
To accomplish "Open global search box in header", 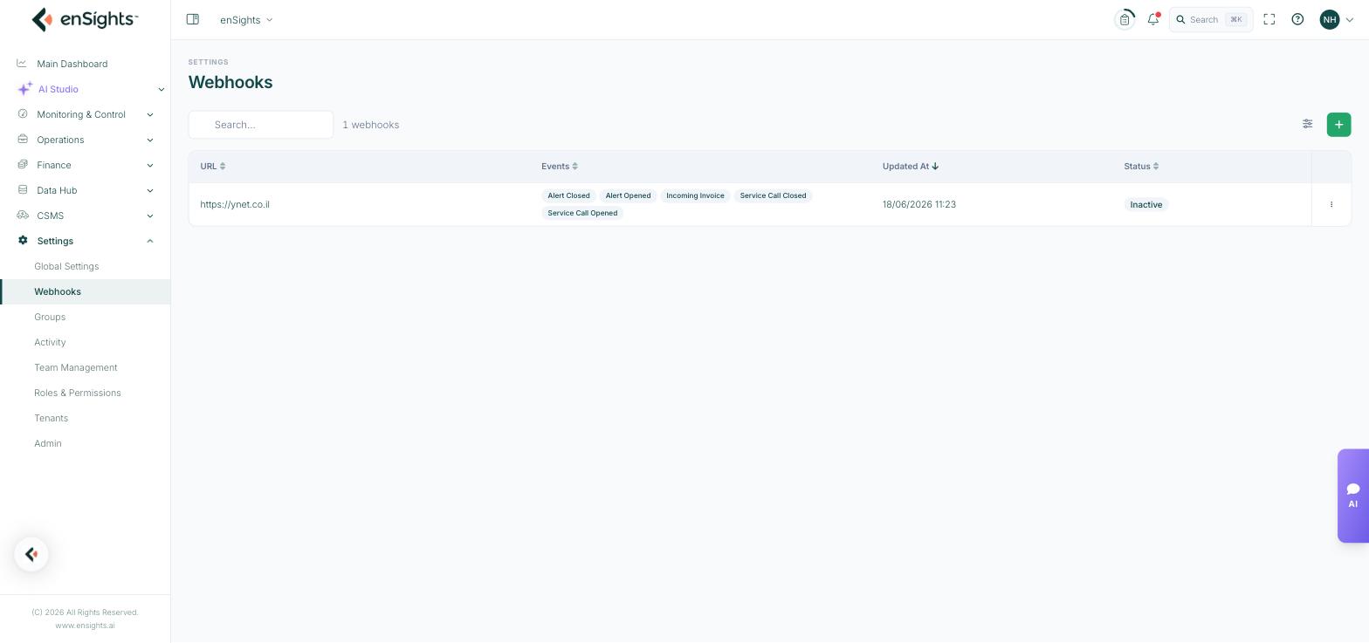I will (x=1211, y=19).
